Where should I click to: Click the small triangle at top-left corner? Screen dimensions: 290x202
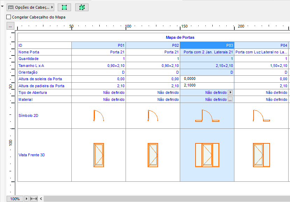click(2, 6)
